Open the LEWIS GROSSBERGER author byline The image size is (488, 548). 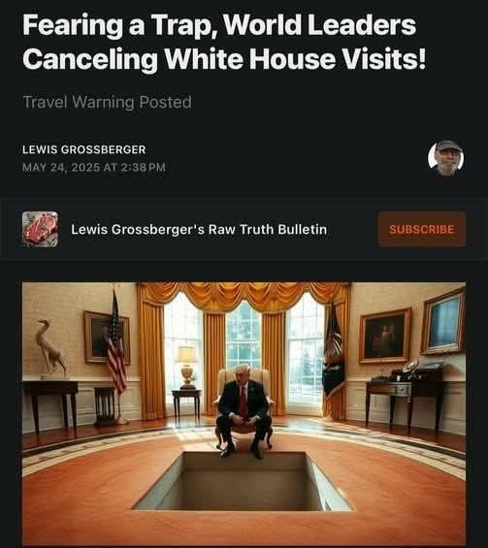[x=83, y=149]
